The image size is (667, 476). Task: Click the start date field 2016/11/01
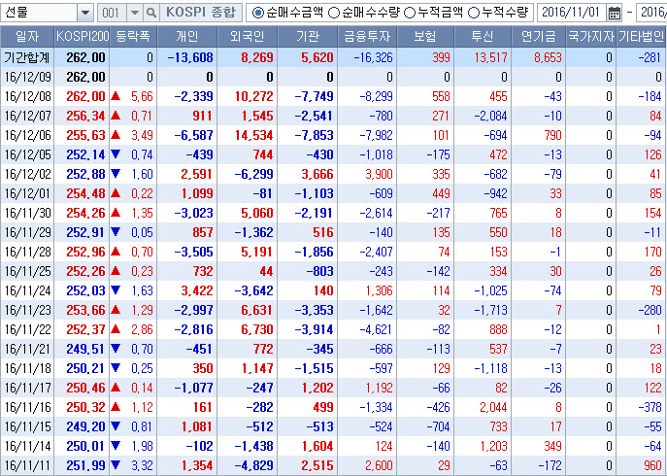click(571, 13)
